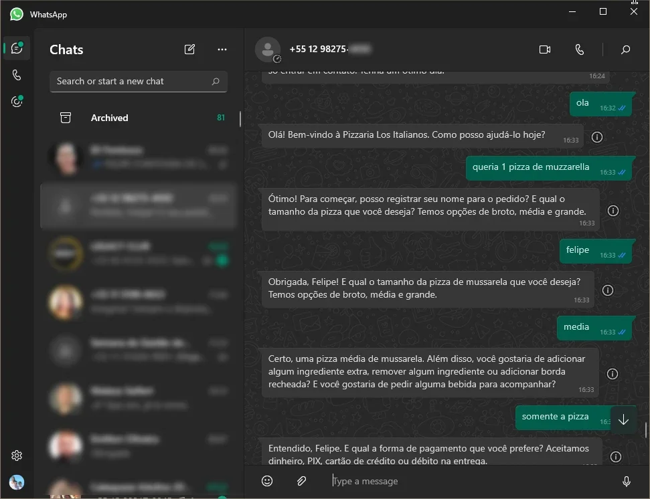Click the chat list scrollbar
The width and height of the screenshot is (650, 499).
pos(240,119)
